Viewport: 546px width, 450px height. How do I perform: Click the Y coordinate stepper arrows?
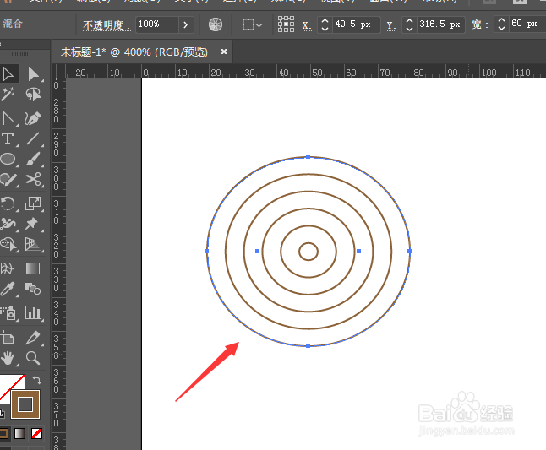tap(409, 24)
